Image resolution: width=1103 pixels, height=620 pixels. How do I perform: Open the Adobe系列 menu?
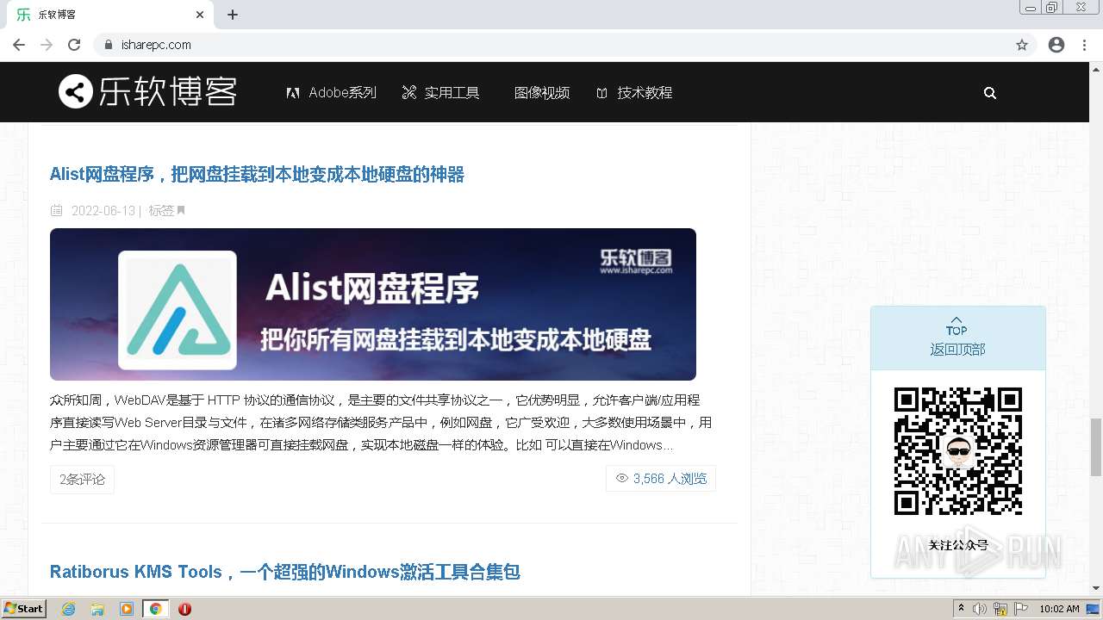click(332, 92)
